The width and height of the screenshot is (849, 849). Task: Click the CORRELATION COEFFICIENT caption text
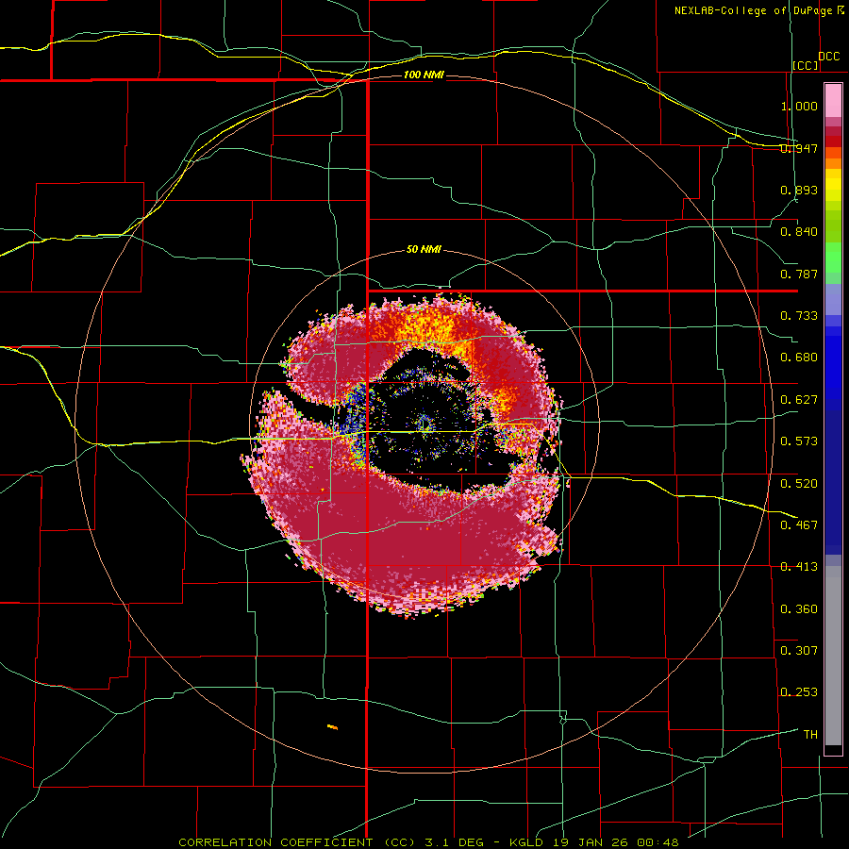[428, 842]
